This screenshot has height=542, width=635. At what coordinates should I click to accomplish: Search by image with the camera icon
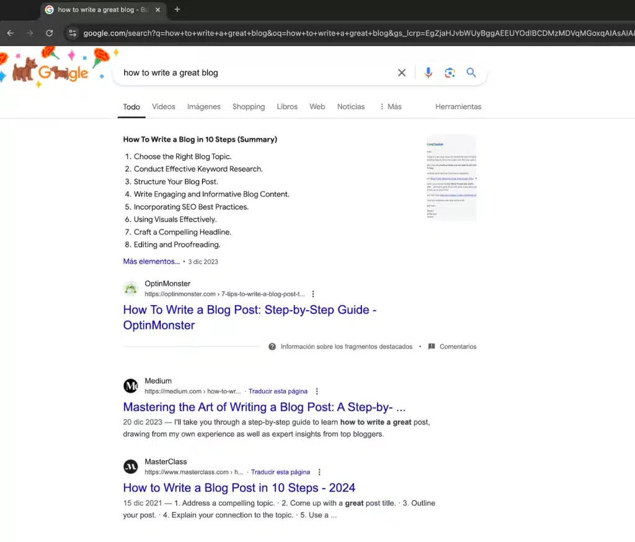pos(450,73)
